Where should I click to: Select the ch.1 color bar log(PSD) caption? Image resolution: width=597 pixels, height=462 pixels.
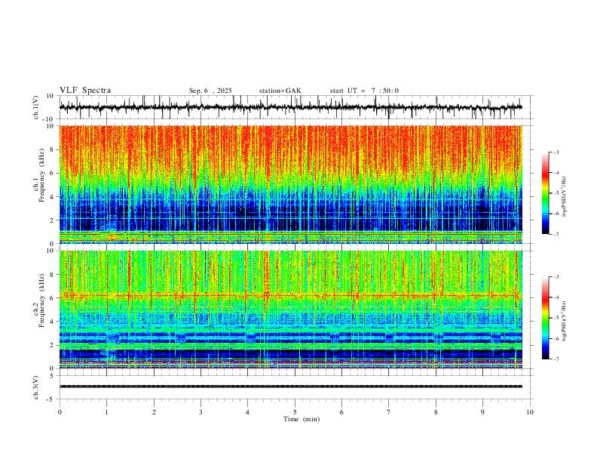point(564,197)
